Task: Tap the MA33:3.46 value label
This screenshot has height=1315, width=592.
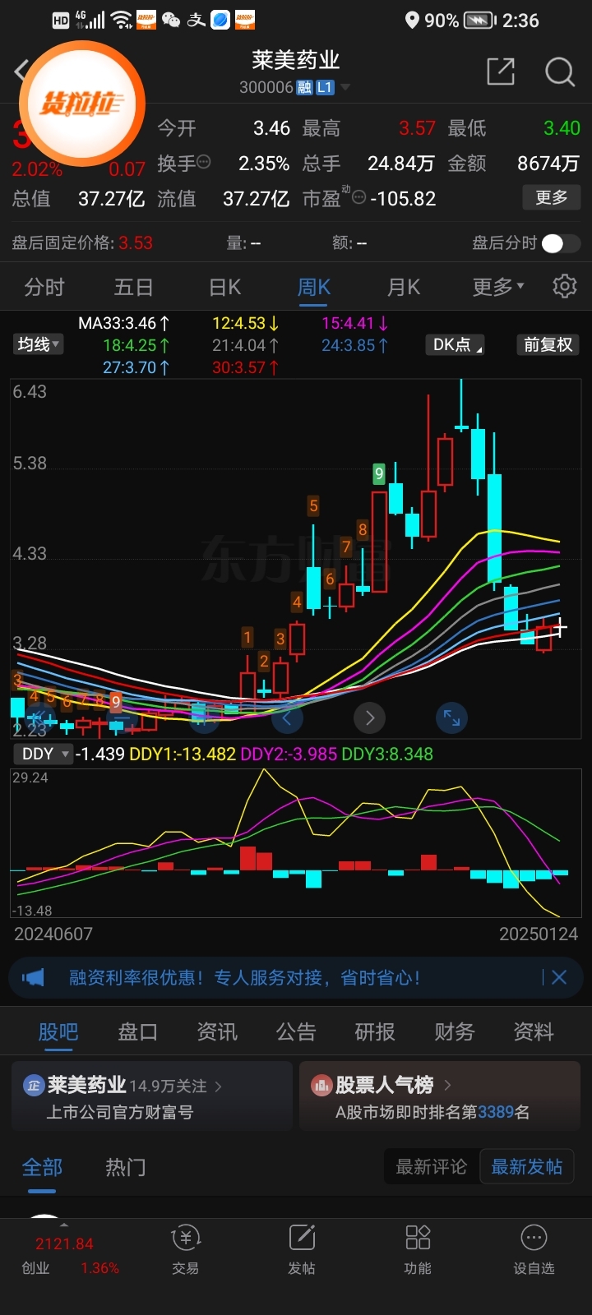Action: 123,323
